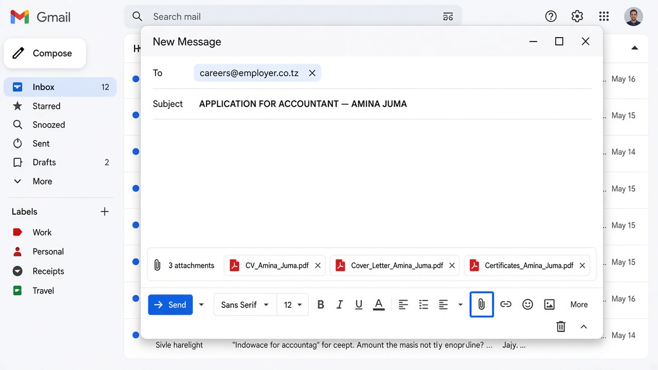Open Gmail settings gear
Viewport: 658px width, 370px height.
tap(577, 16)
